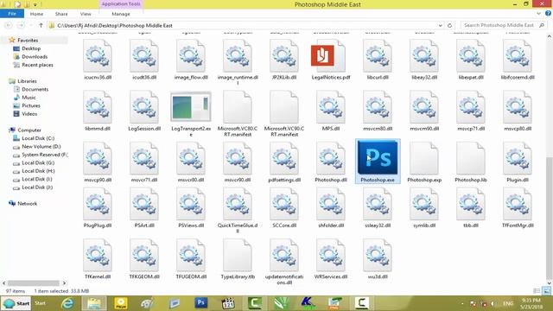The height and width of the screenshot is (311, 553).
Task: Go up one folder level
Action: [41, 25]
